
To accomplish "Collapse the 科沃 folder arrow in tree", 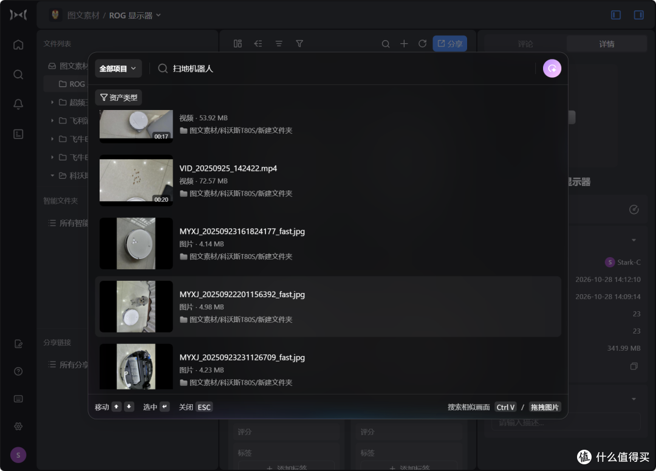I will pyautogui.click(x=52, y=176).
